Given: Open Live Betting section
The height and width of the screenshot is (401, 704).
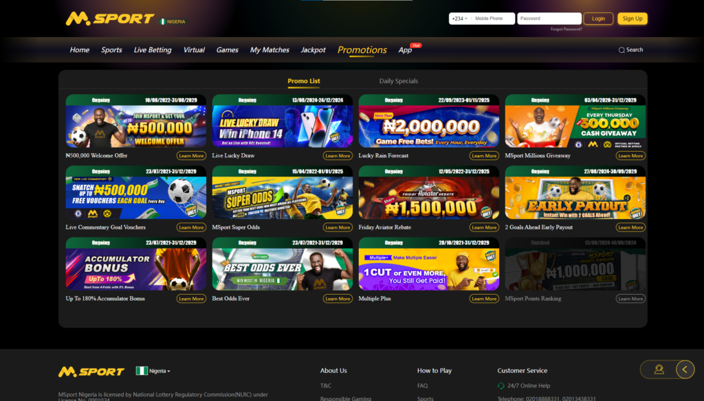Looking at the screenshot, I should coord(153,50).
